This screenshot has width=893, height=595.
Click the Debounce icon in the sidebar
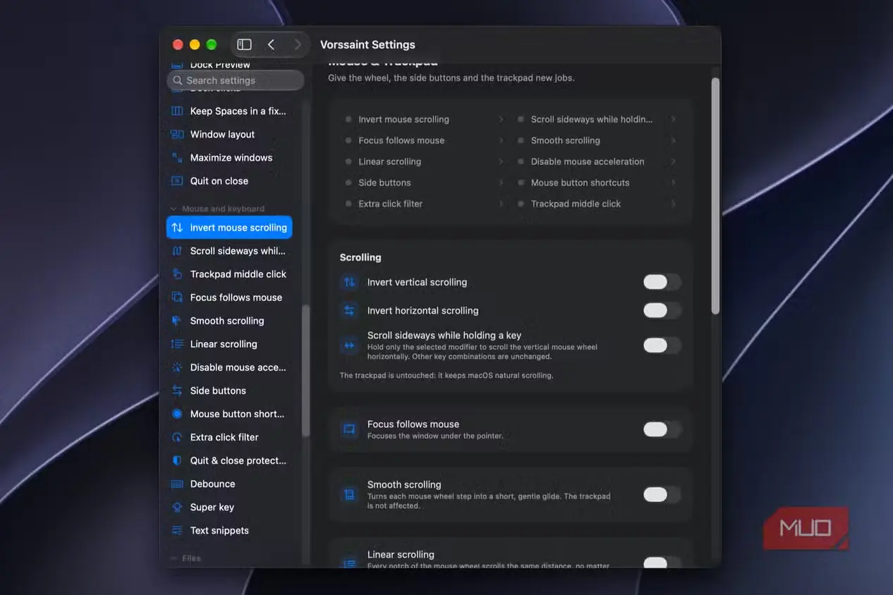tap(177, 484)
